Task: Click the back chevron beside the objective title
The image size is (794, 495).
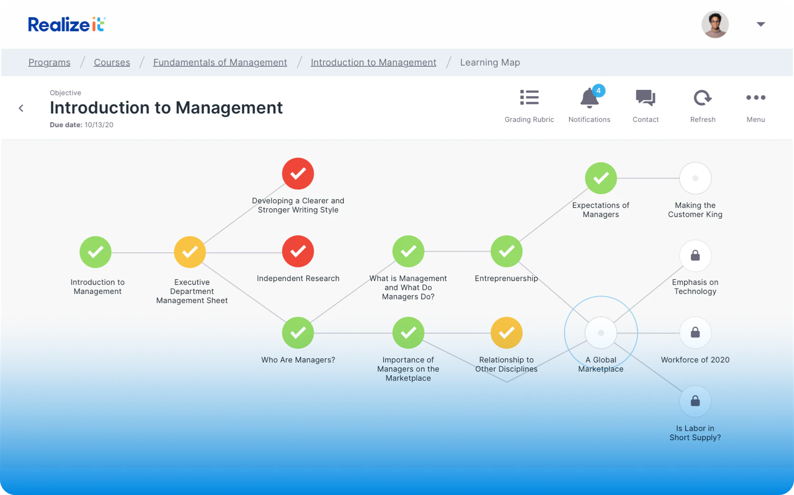Action: pyautogui.click(x=21, y=108)
